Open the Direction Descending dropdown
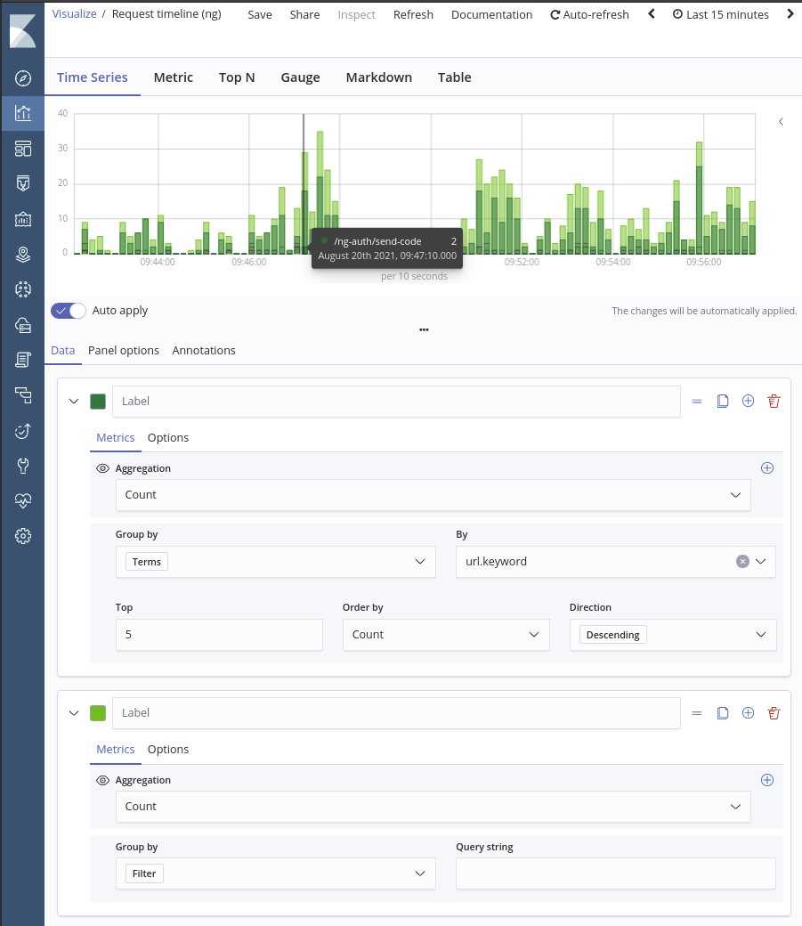This screenshot has height=926, width=802. pyautogui.click(x=672, y=635)
